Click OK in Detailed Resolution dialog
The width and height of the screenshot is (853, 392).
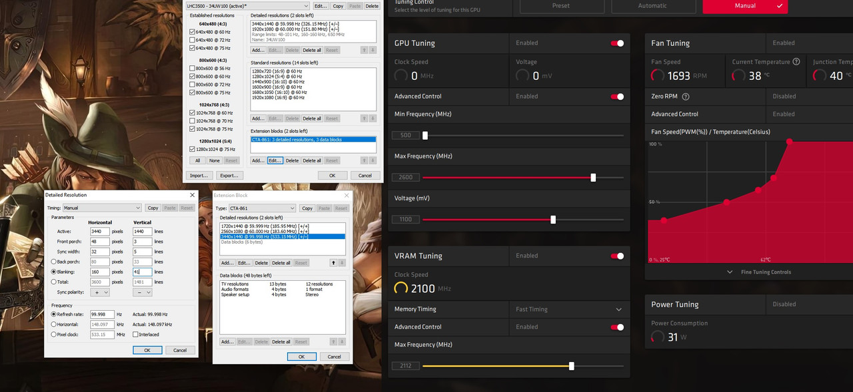tap(147, 350)
